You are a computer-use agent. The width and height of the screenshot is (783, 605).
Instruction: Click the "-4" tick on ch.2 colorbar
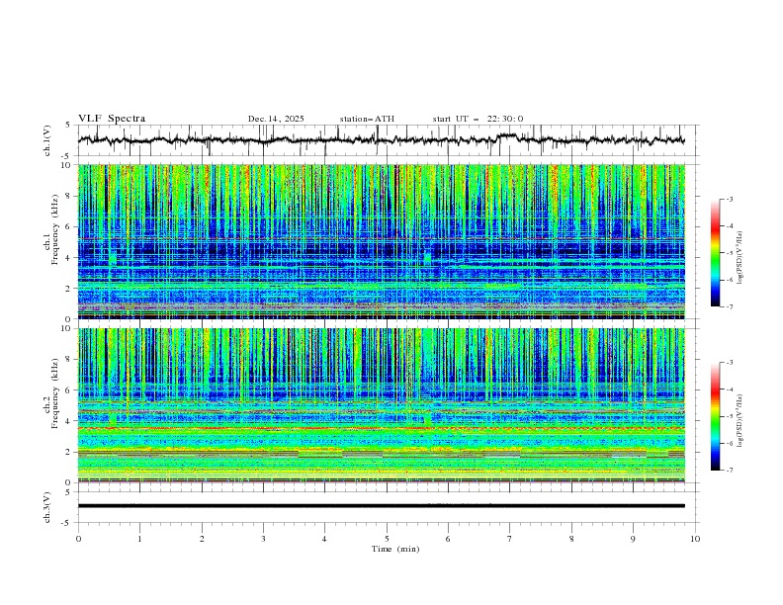pyautogui.click(x=730, y=389)
